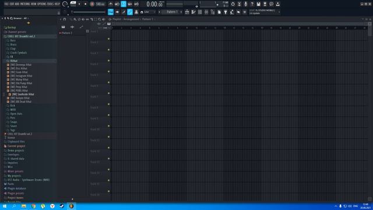Toggle the countdown before recording icon
The width and height of the screenshot is (373, 210).
124,4
